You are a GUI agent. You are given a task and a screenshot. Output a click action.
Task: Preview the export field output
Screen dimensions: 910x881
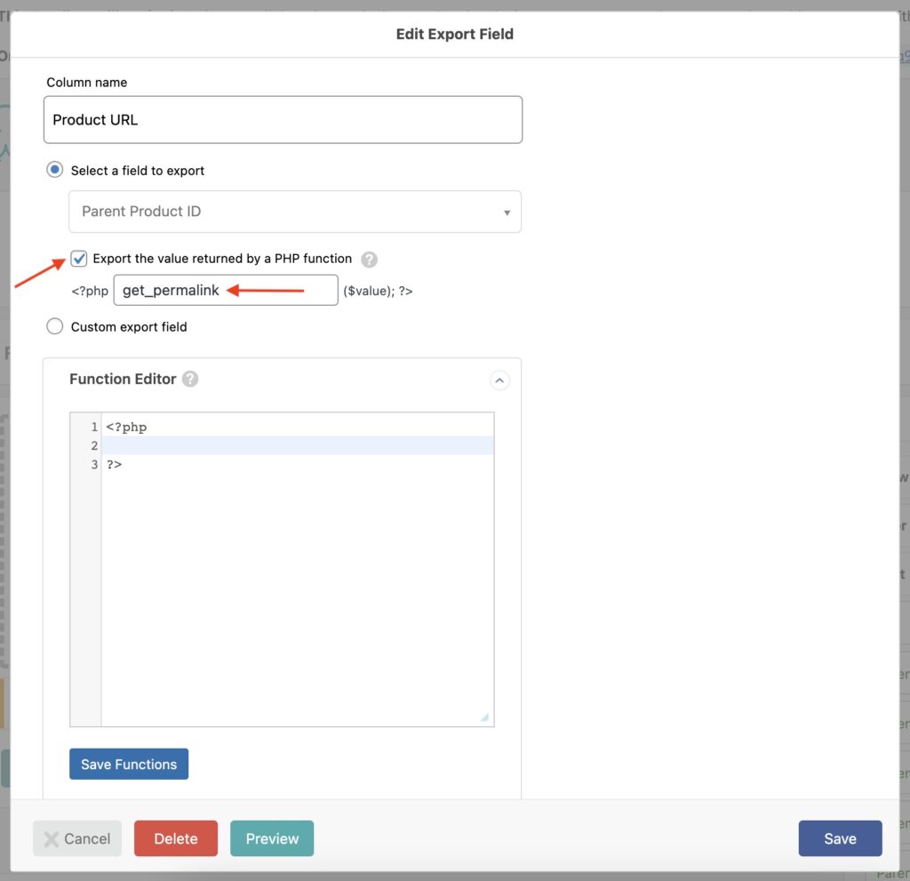[271, 837]
